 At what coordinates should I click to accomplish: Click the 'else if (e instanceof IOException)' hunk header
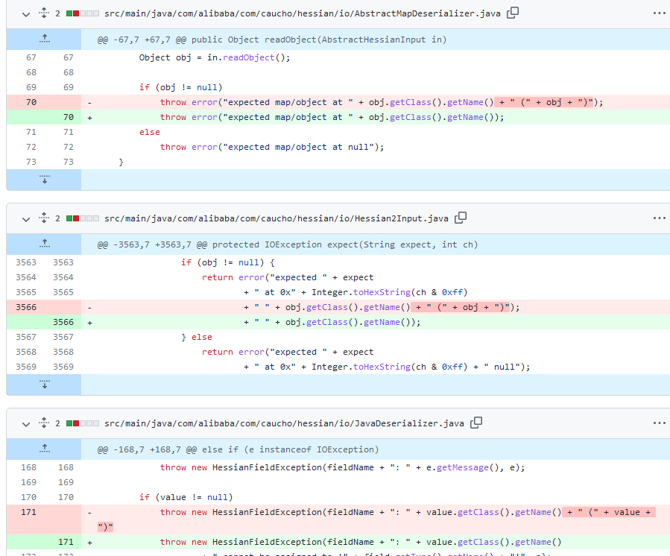click(x=238, y=449)
